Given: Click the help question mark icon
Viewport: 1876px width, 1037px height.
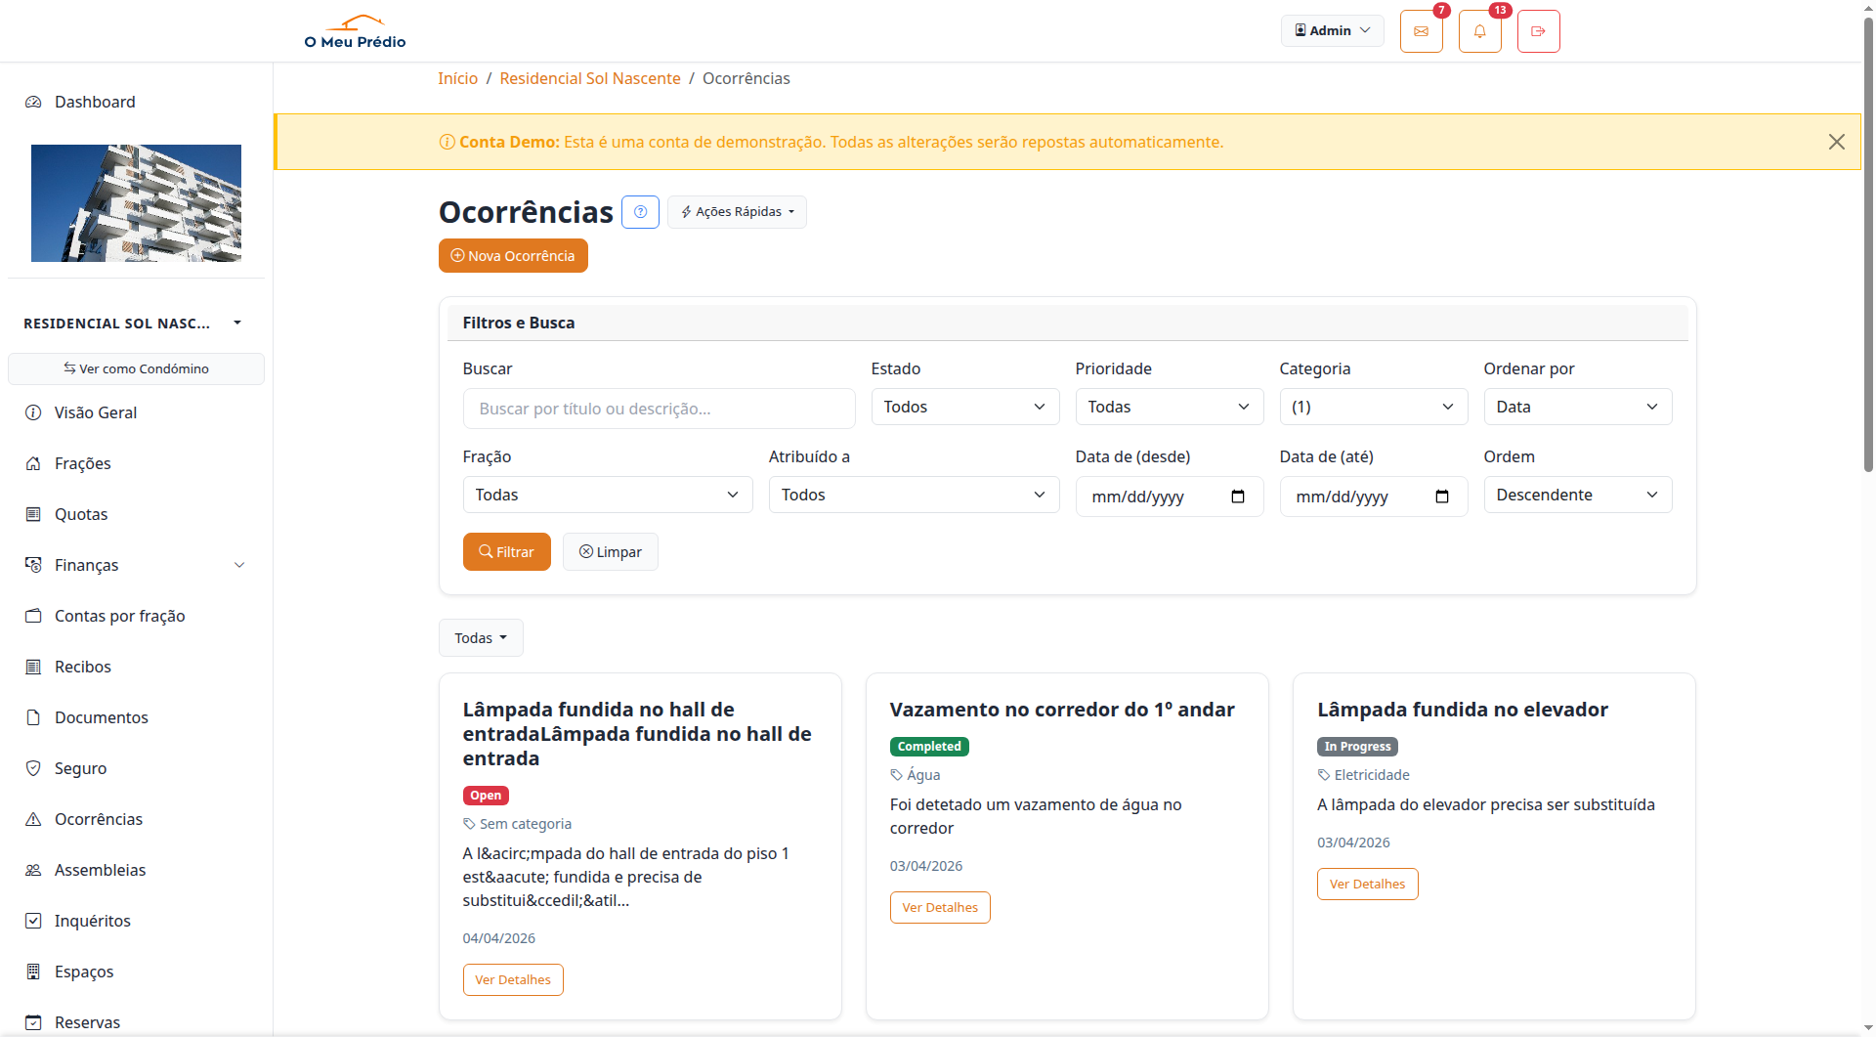Looking at the screenshot, I should coord(640,212).
